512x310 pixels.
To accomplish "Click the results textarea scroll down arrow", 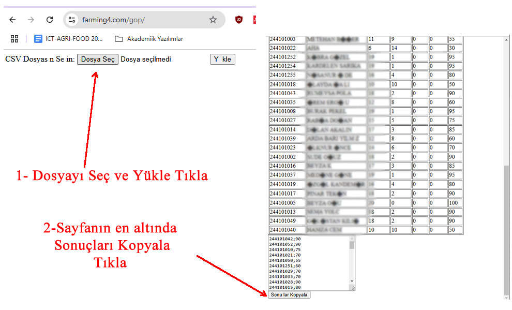I will point(352,282).
